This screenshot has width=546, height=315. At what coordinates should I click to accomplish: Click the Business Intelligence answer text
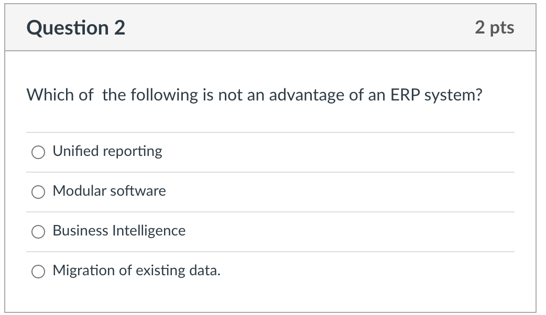click(118, 231)
